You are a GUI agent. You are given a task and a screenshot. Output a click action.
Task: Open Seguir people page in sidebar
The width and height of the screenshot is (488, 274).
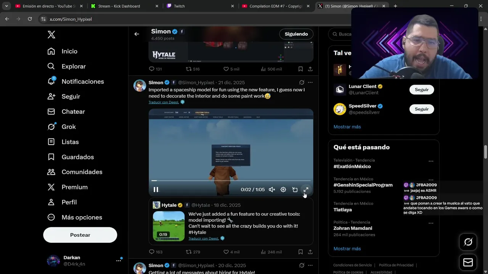[64, 97]
